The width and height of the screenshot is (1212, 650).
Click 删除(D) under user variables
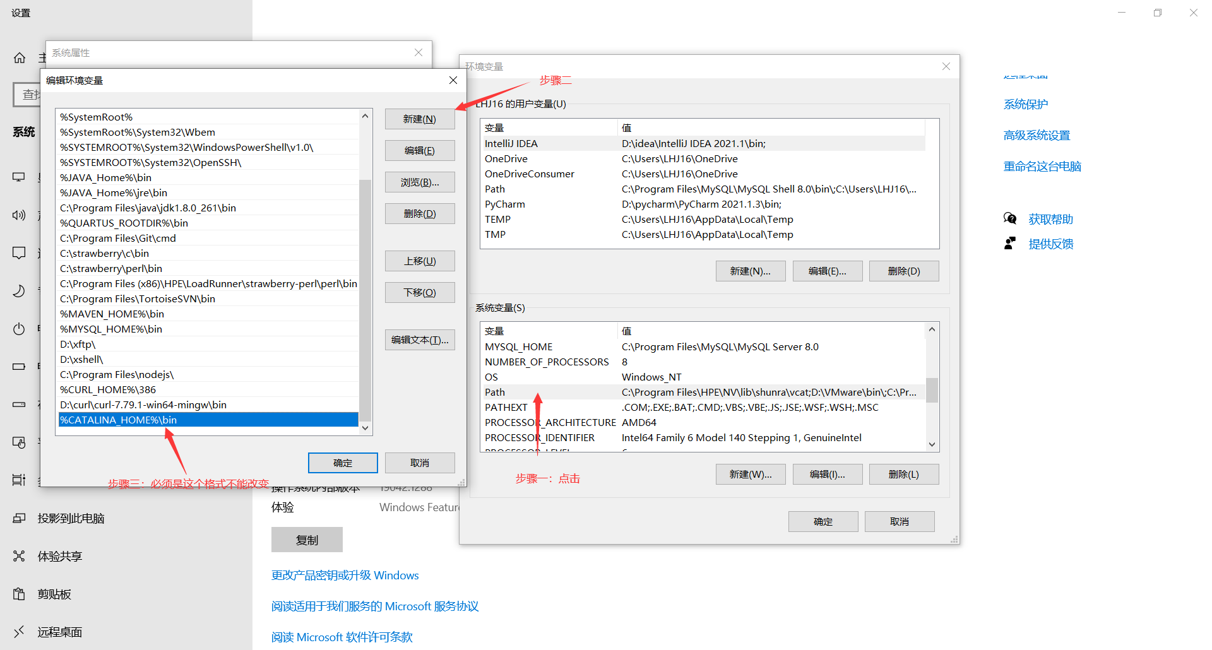tap(904, 271)
